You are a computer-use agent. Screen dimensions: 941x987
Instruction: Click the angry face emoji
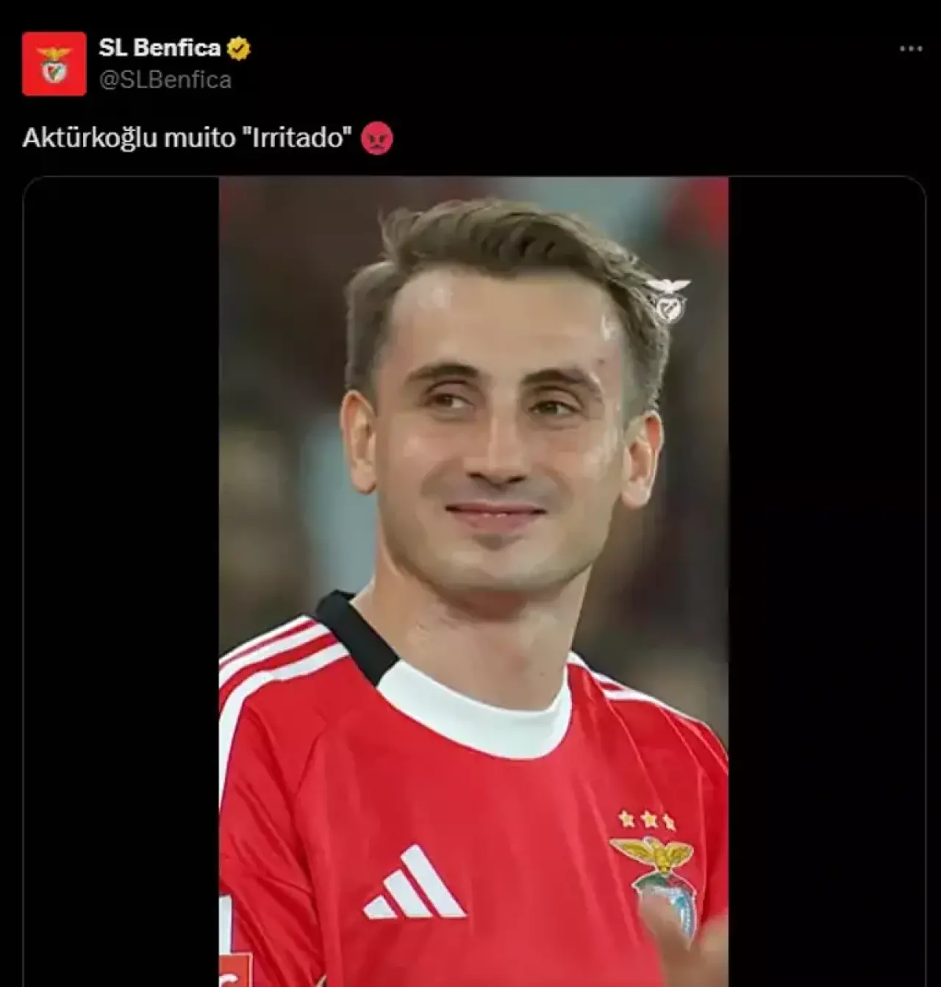(377, 138)
